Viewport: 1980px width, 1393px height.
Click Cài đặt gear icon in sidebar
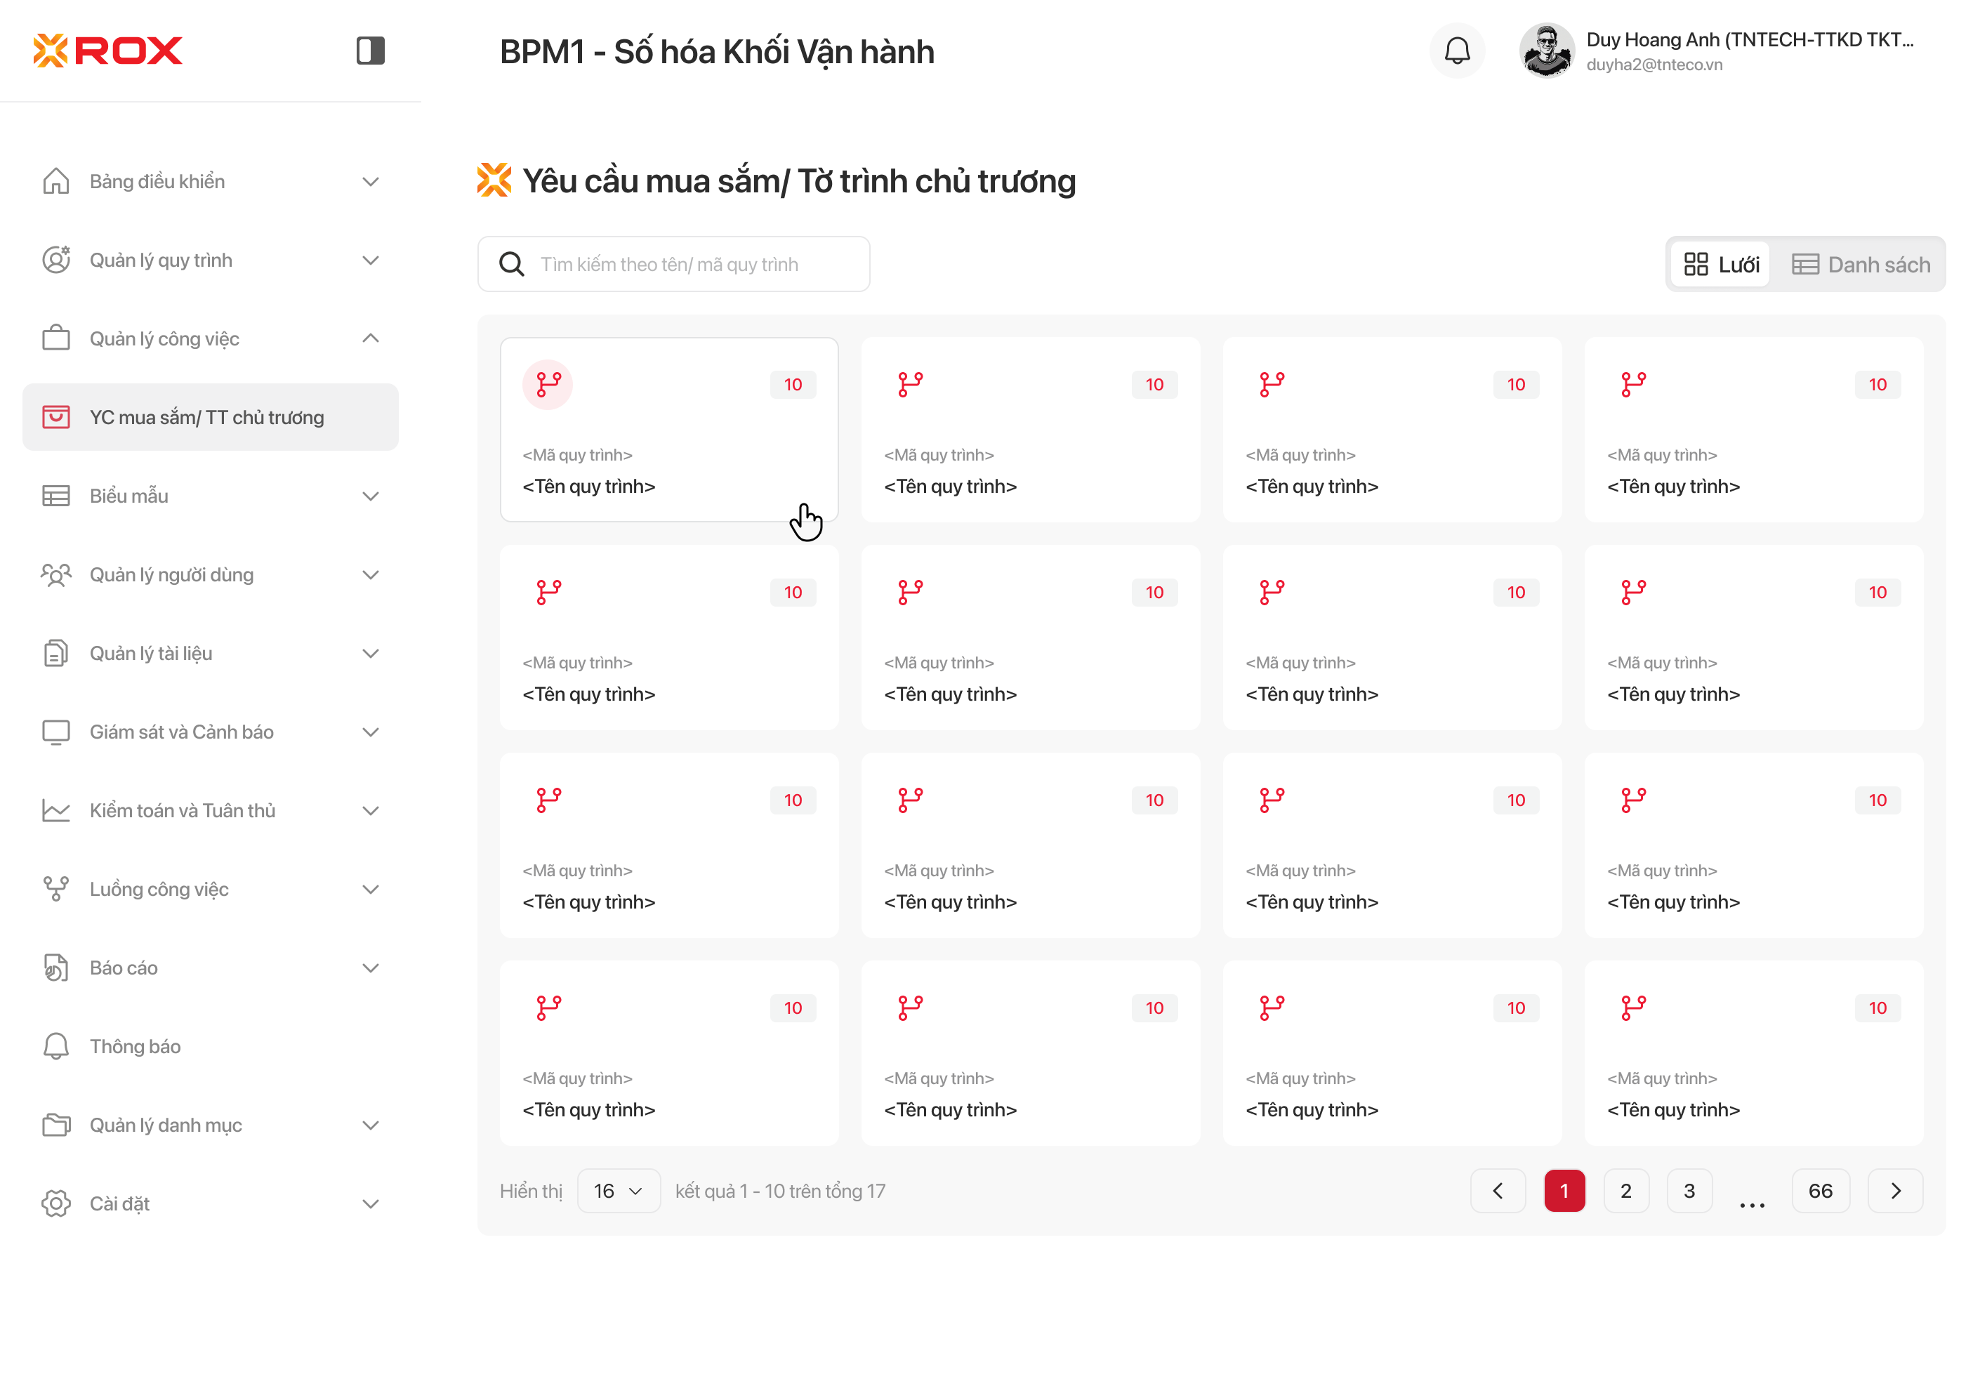[x=56, y=1203]
